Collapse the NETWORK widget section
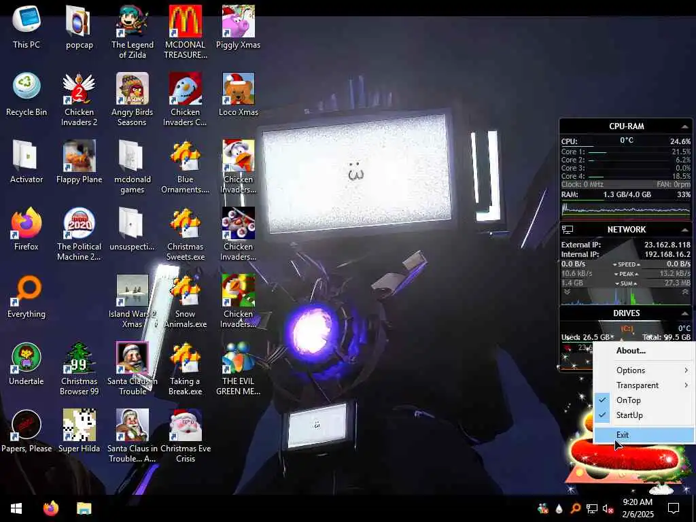The image size is (696, 522). coord(685,230)
